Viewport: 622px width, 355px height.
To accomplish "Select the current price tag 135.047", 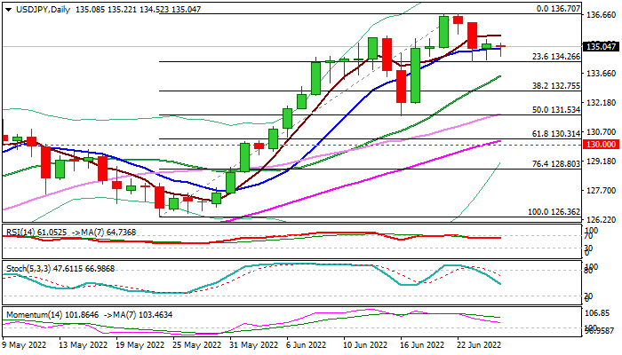I will [x=602, y=46].
